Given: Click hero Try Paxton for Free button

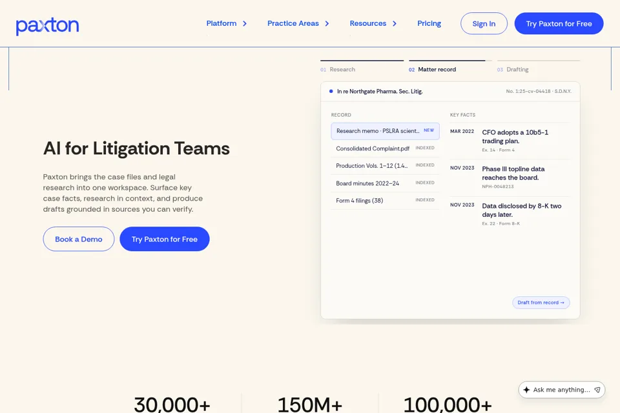Looking at the screenshot, I should (165, 239).
